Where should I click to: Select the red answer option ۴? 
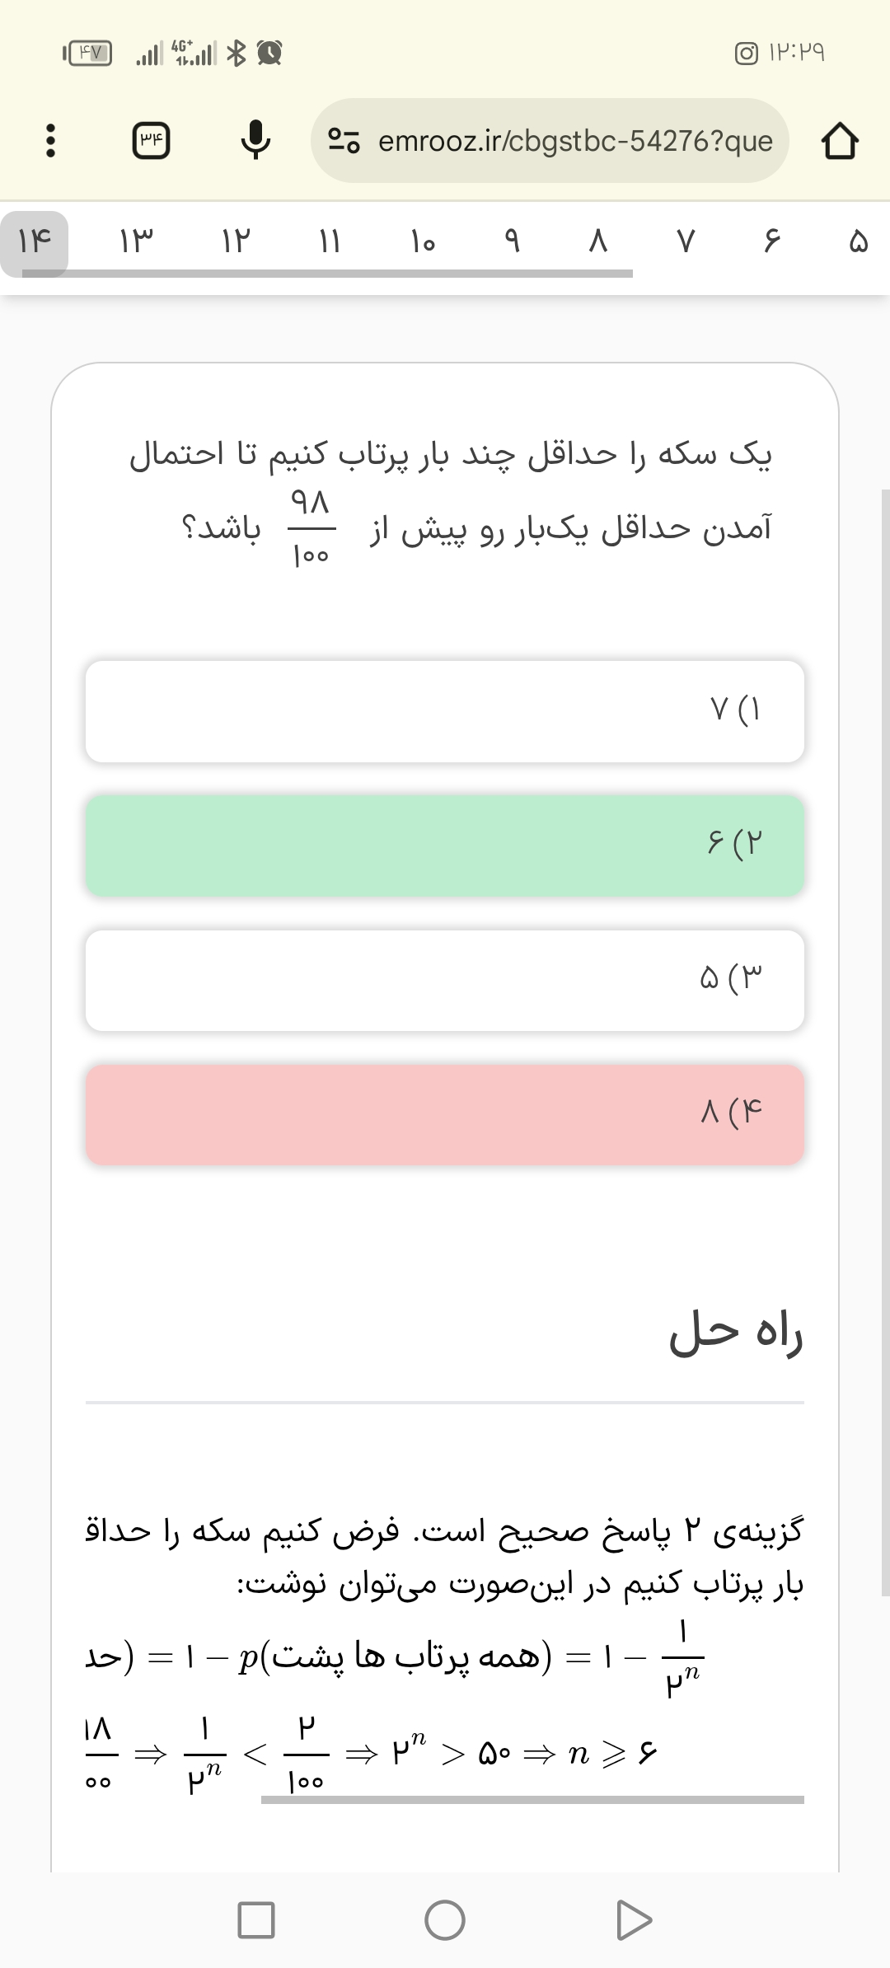[x=445, y=1114]
